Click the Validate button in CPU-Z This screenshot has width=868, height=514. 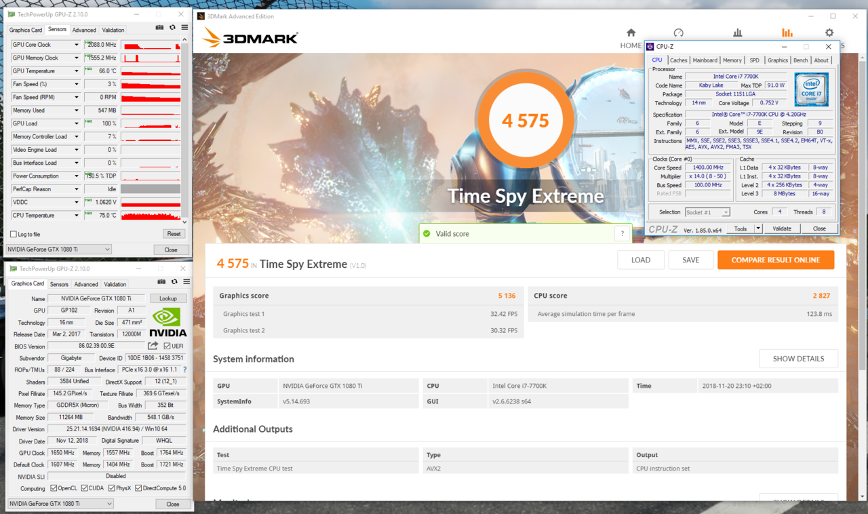[x=782, y=229]
